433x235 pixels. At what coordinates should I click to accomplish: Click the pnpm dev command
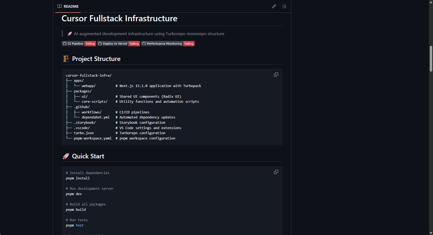[74, 194]
